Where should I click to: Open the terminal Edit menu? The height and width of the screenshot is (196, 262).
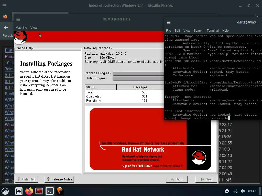pos(177,31)
